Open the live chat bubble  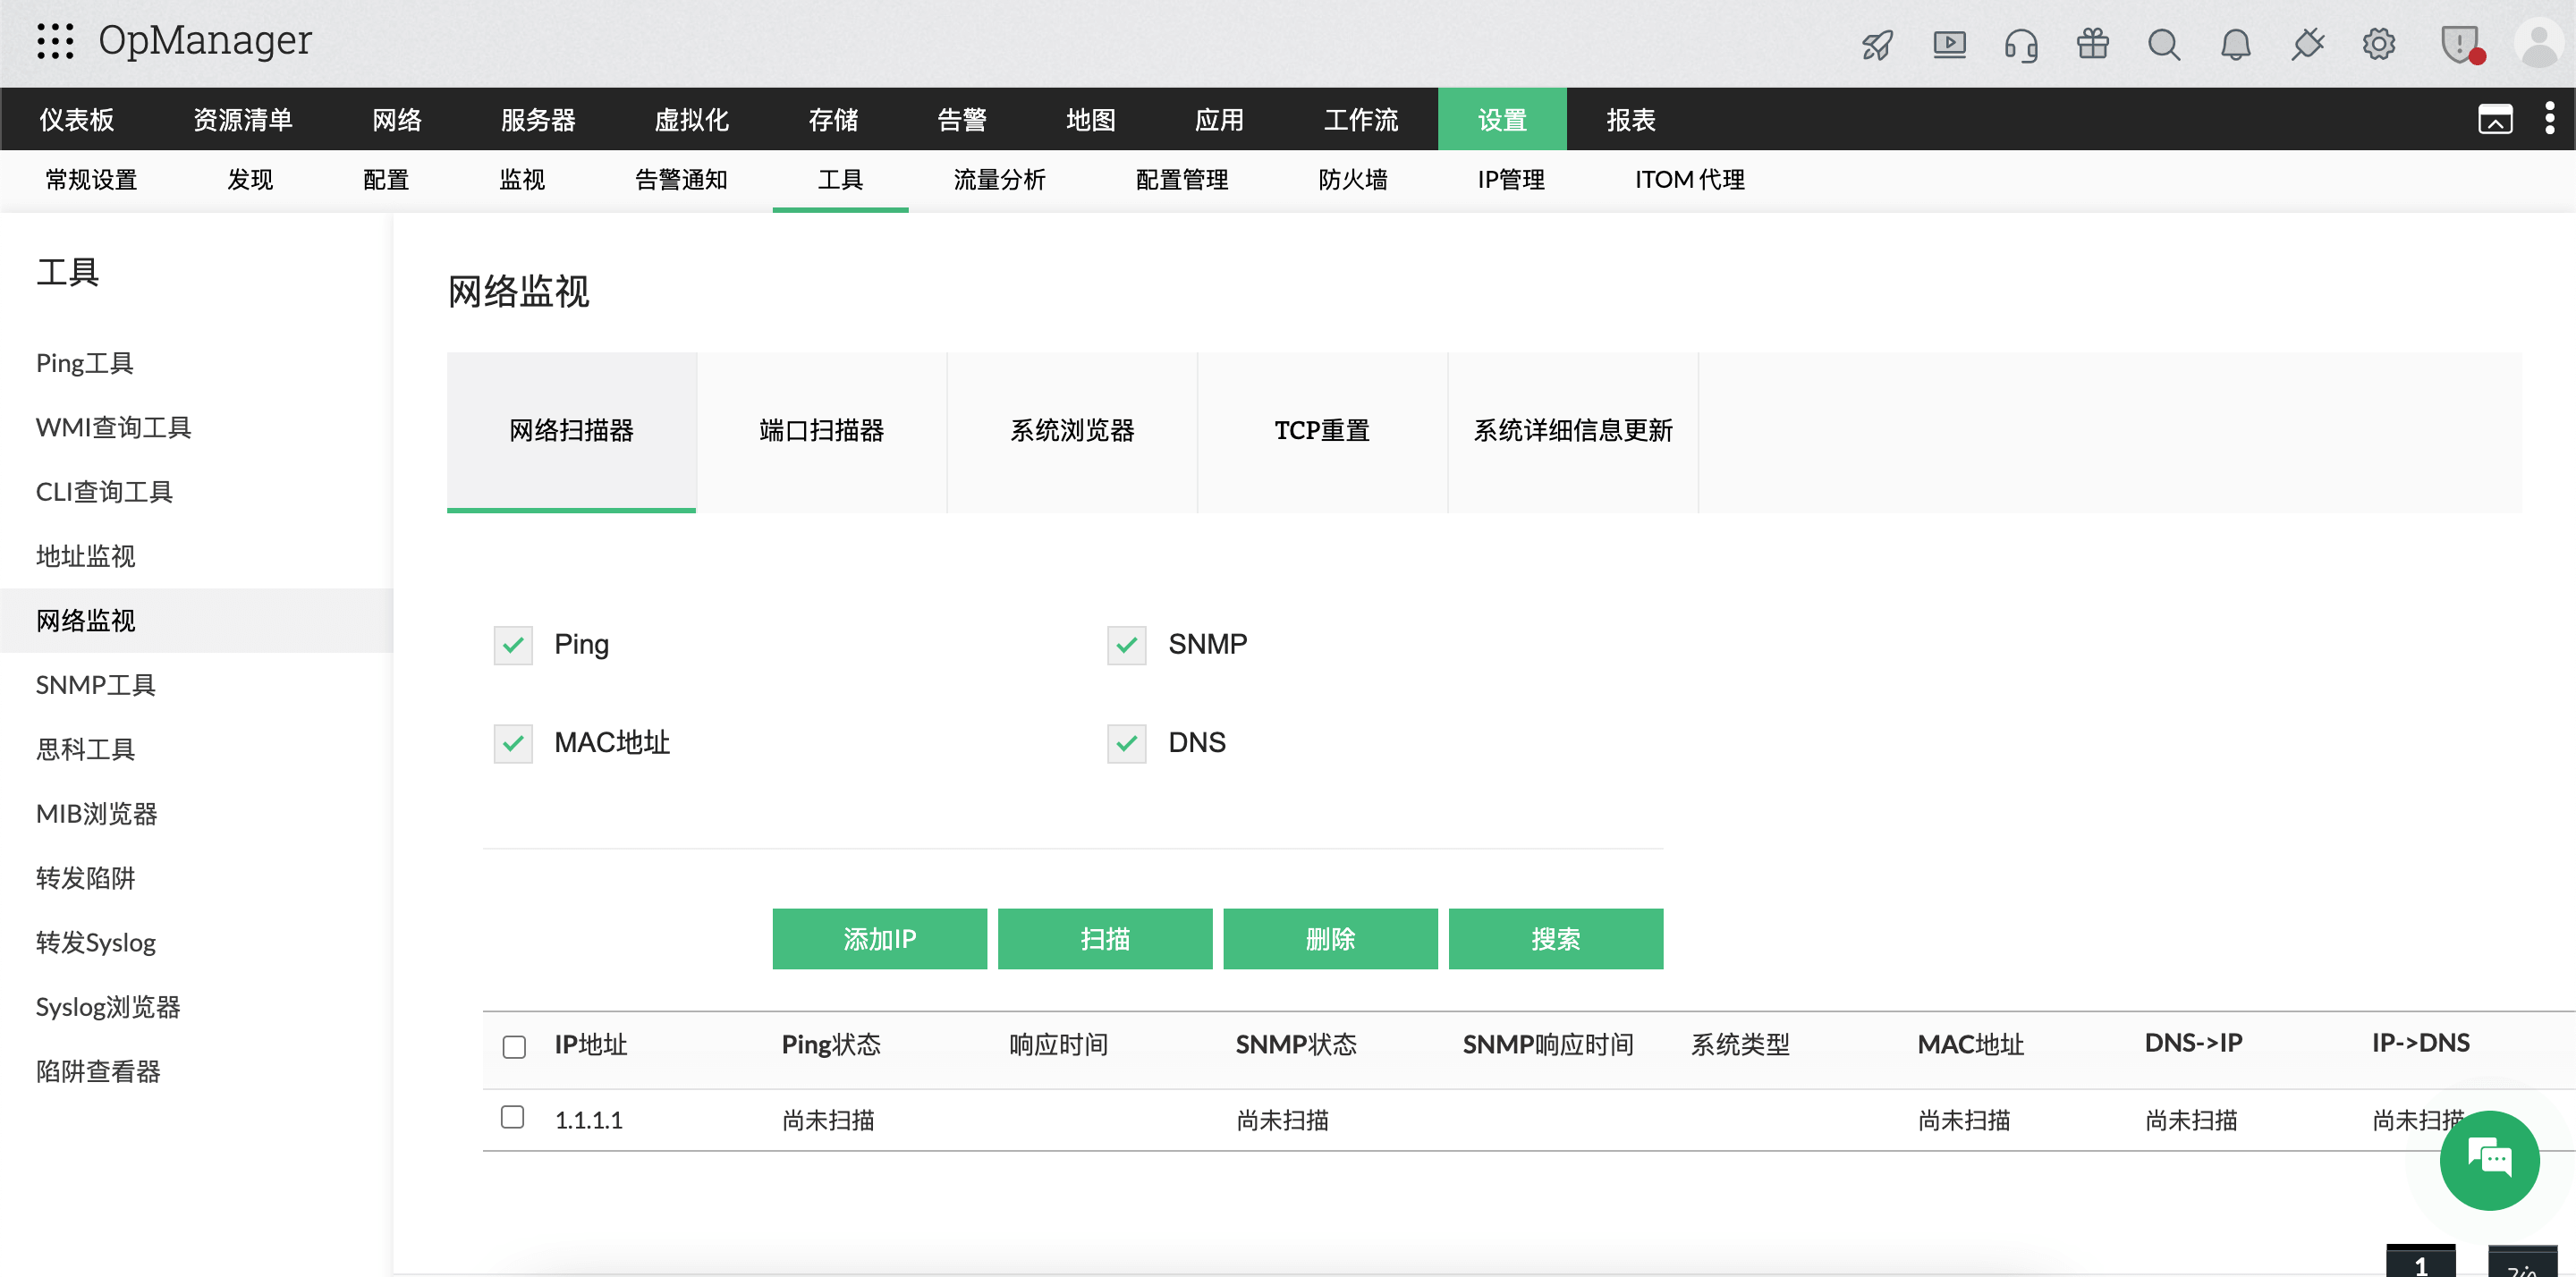[x=2489, y=1160]
